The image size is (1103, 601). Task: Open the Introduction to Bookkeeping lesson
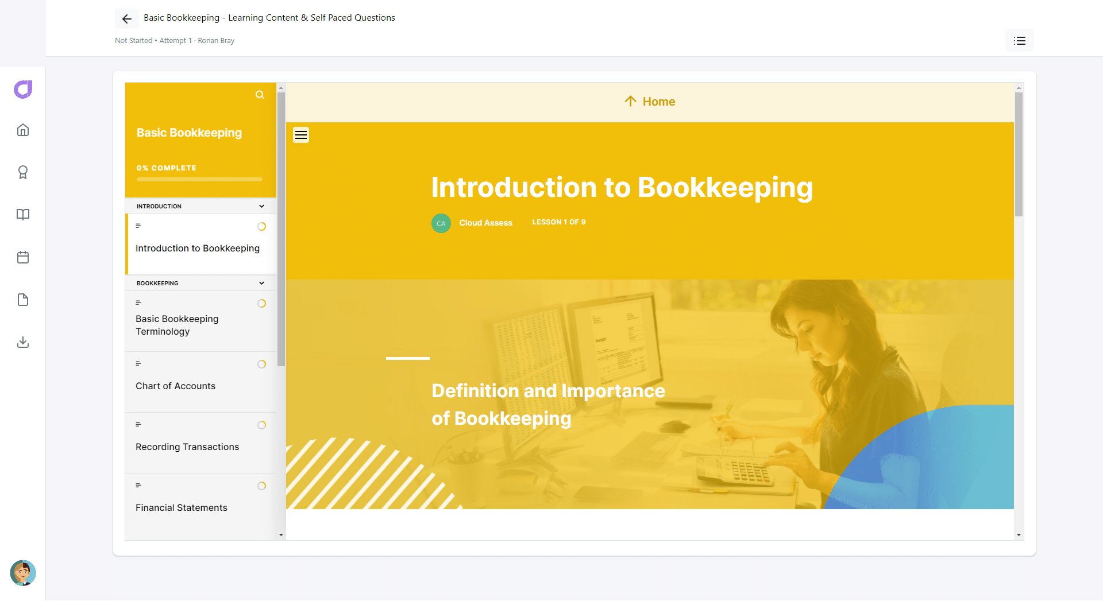pos(200,244)
